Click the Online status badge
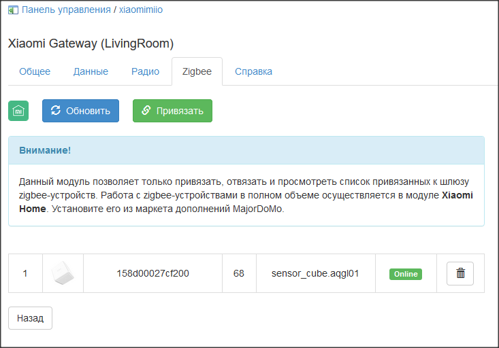This screenshot has width=499, height=348. (406, 274)
